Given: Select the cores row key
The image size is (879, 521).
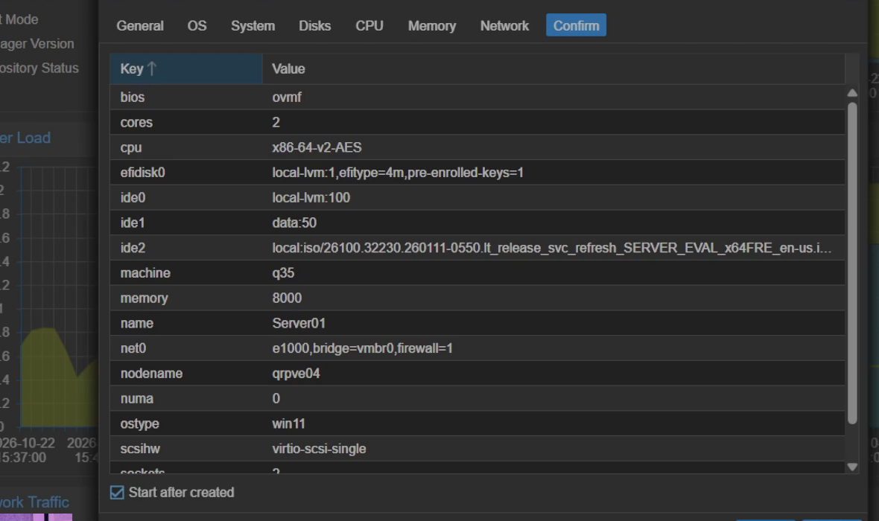Looking at the screenshot, I should point(136,122).
